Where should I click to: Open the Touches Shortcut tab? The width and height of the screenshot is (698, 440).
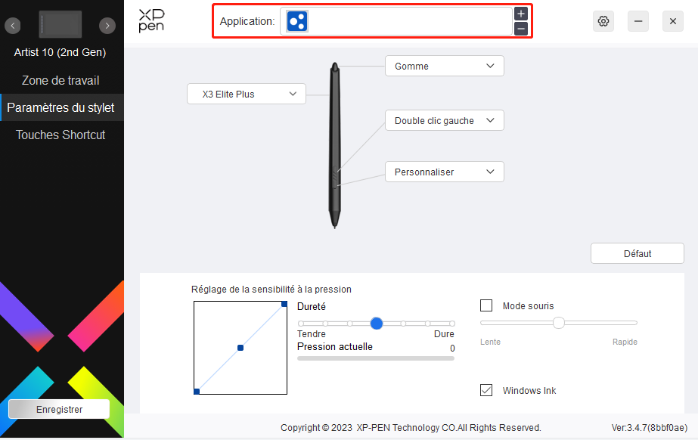tap(60, 135)
